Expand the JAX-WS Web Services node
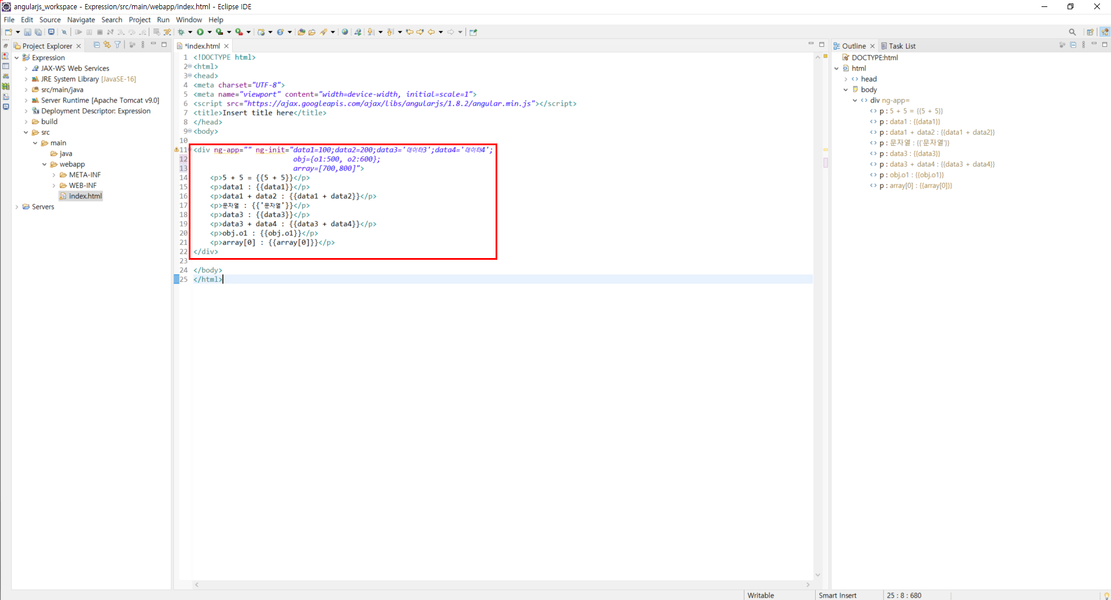The height and width of the screenshot is (600, 1111). tap(26, 68)
